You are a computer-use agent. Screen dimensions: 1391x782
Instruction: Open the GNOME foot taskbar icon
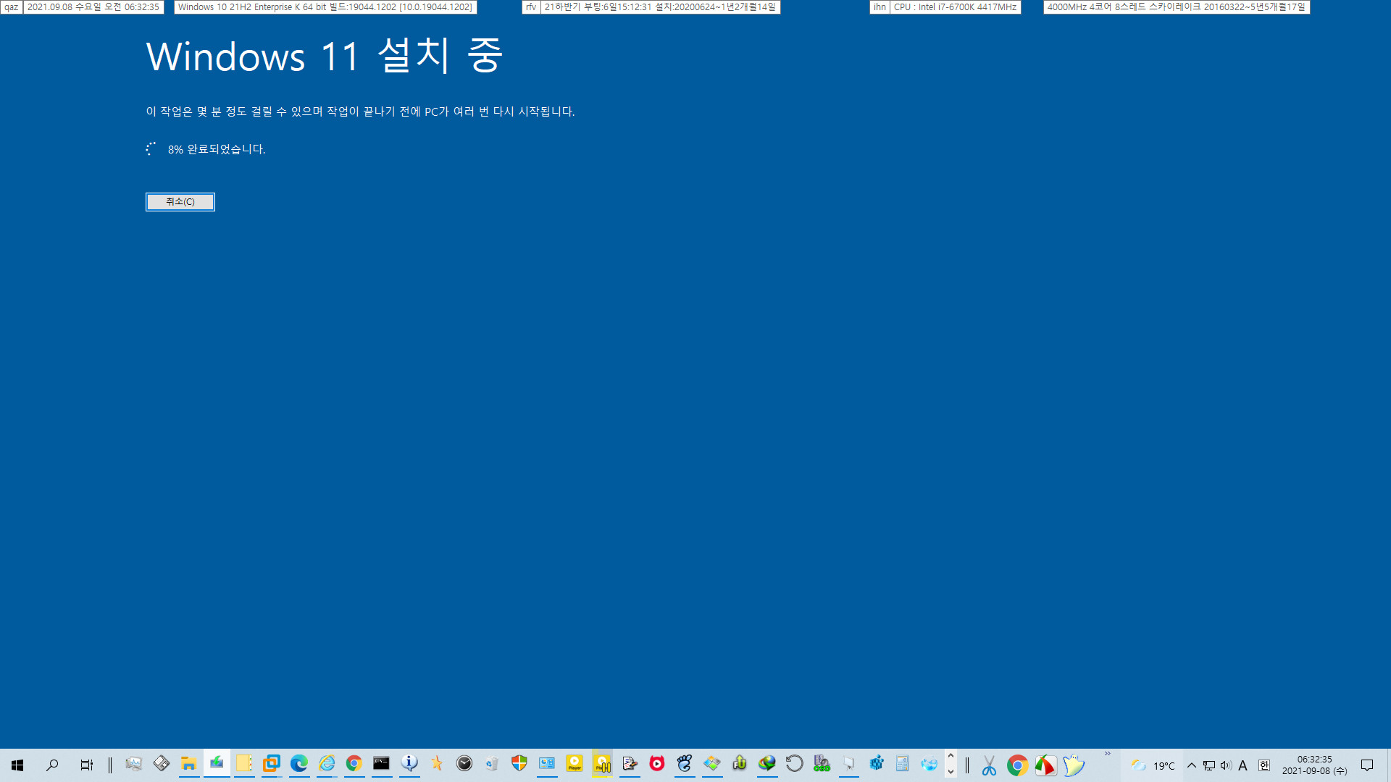tap(685, 764)
